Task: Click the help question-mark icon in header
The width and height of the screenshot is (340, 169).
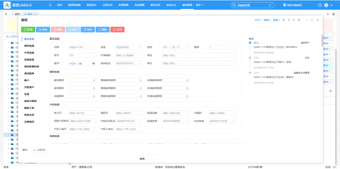Action: coord(320,5)
